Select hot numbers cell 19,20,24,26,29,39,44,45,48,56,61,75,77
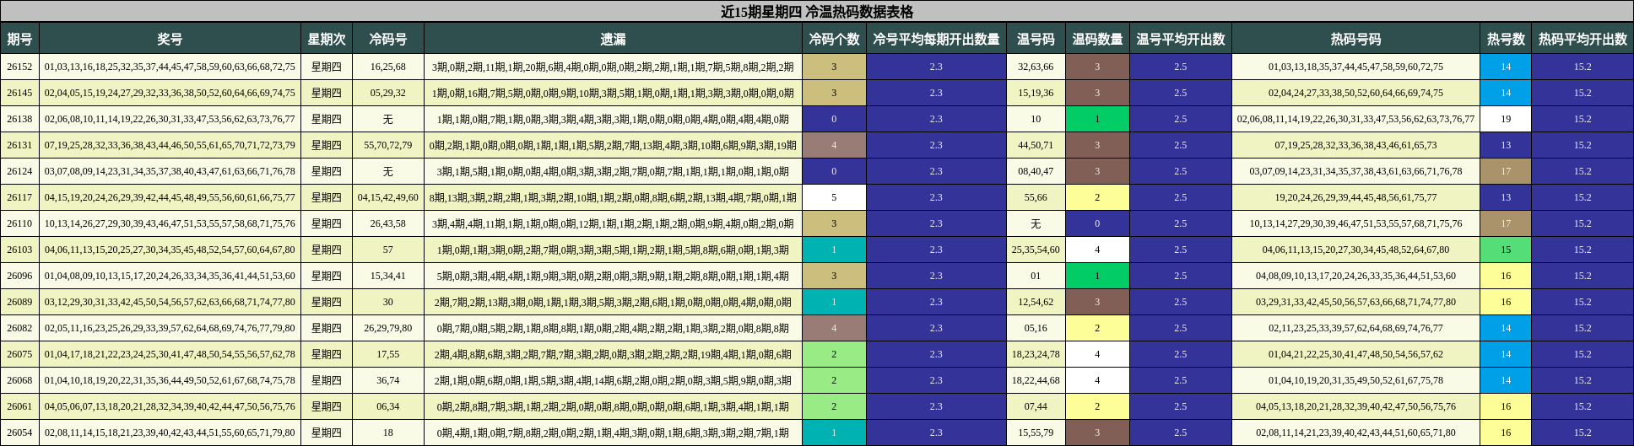 [1355, 197]
